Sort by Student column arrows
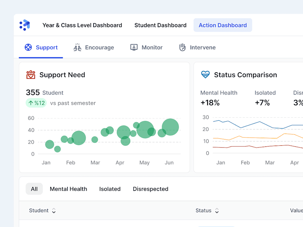This screenshot has height=227, width=303. (54, 211)
